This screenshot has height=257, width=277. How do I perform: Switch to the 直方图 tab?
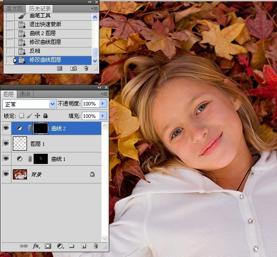point(14,9)
